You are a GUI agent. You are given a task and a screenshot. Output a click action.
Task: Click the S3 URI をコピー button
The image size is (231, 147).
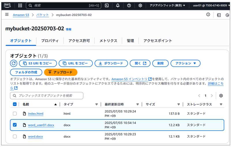(38, 63)
